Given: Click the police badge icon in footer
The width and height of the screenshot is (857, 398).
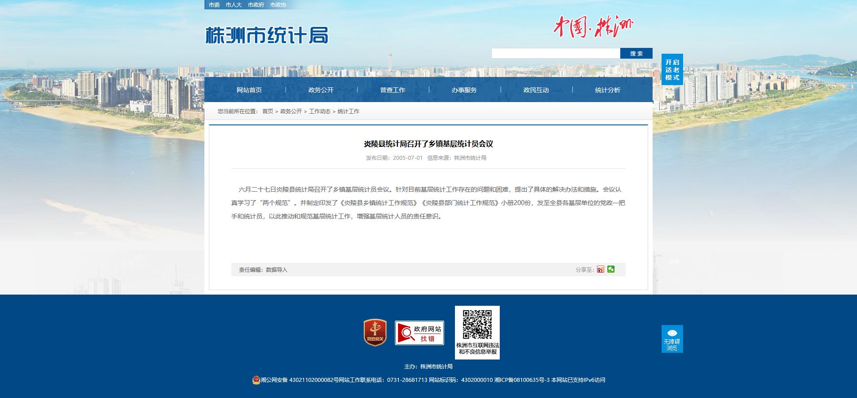Looking at the screenshot, I should 256,380.
